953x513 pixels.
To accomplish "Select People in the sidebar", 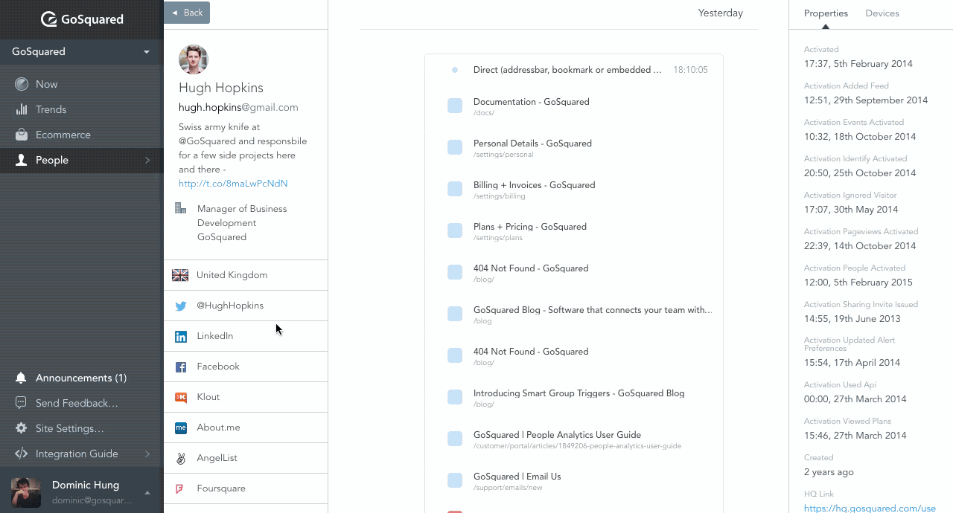I will [x=82, y=160].
